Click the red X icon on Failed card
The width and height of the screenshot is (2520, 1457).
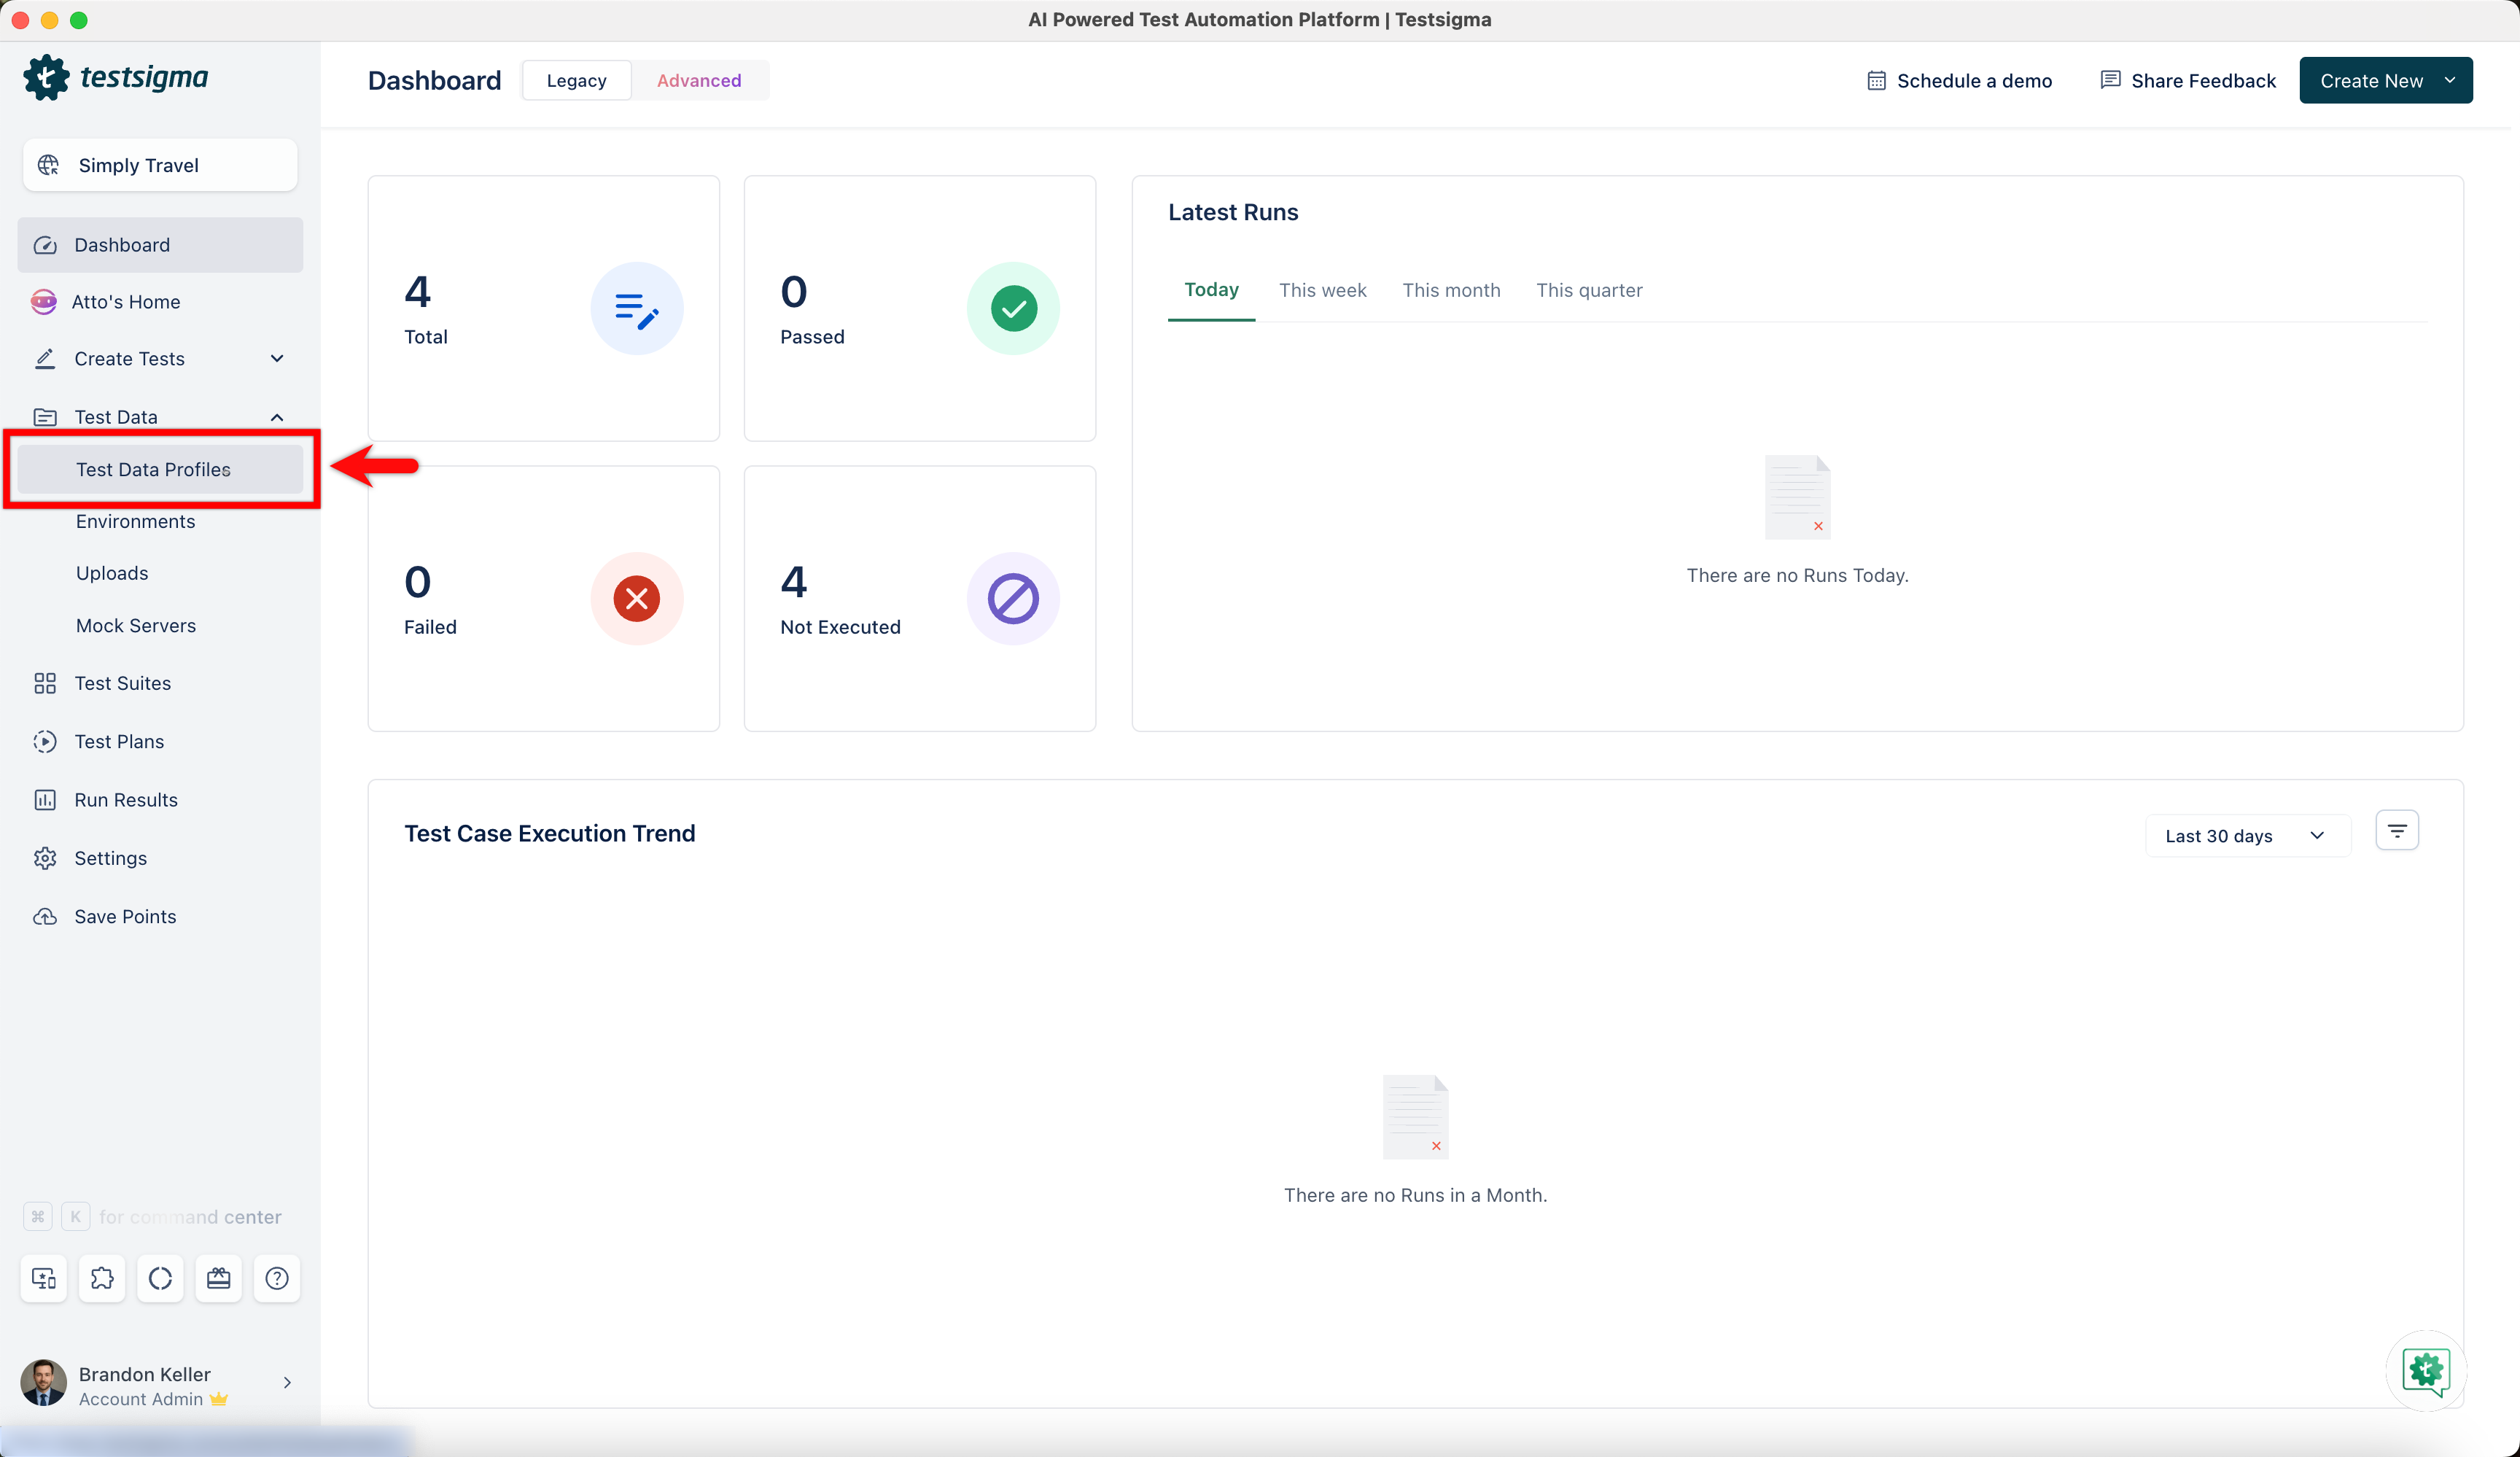coord(637,599)
